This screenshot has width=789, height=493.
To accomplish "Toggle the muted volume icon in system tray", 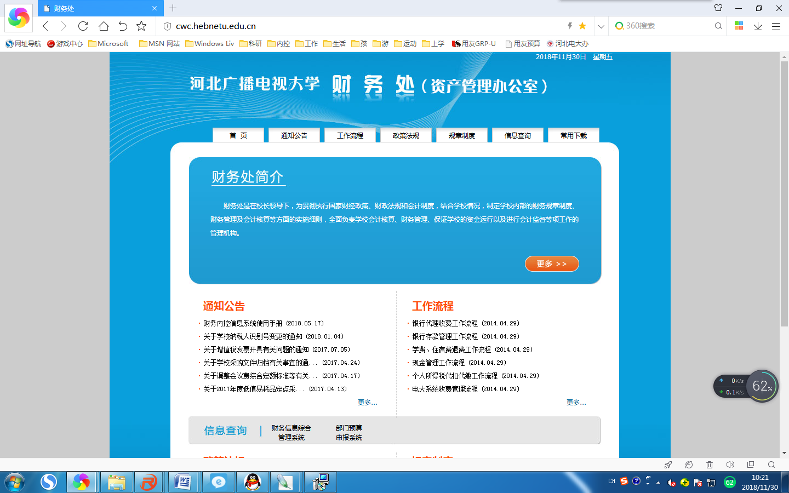I will pyautogui.click(x=671, y=483).
